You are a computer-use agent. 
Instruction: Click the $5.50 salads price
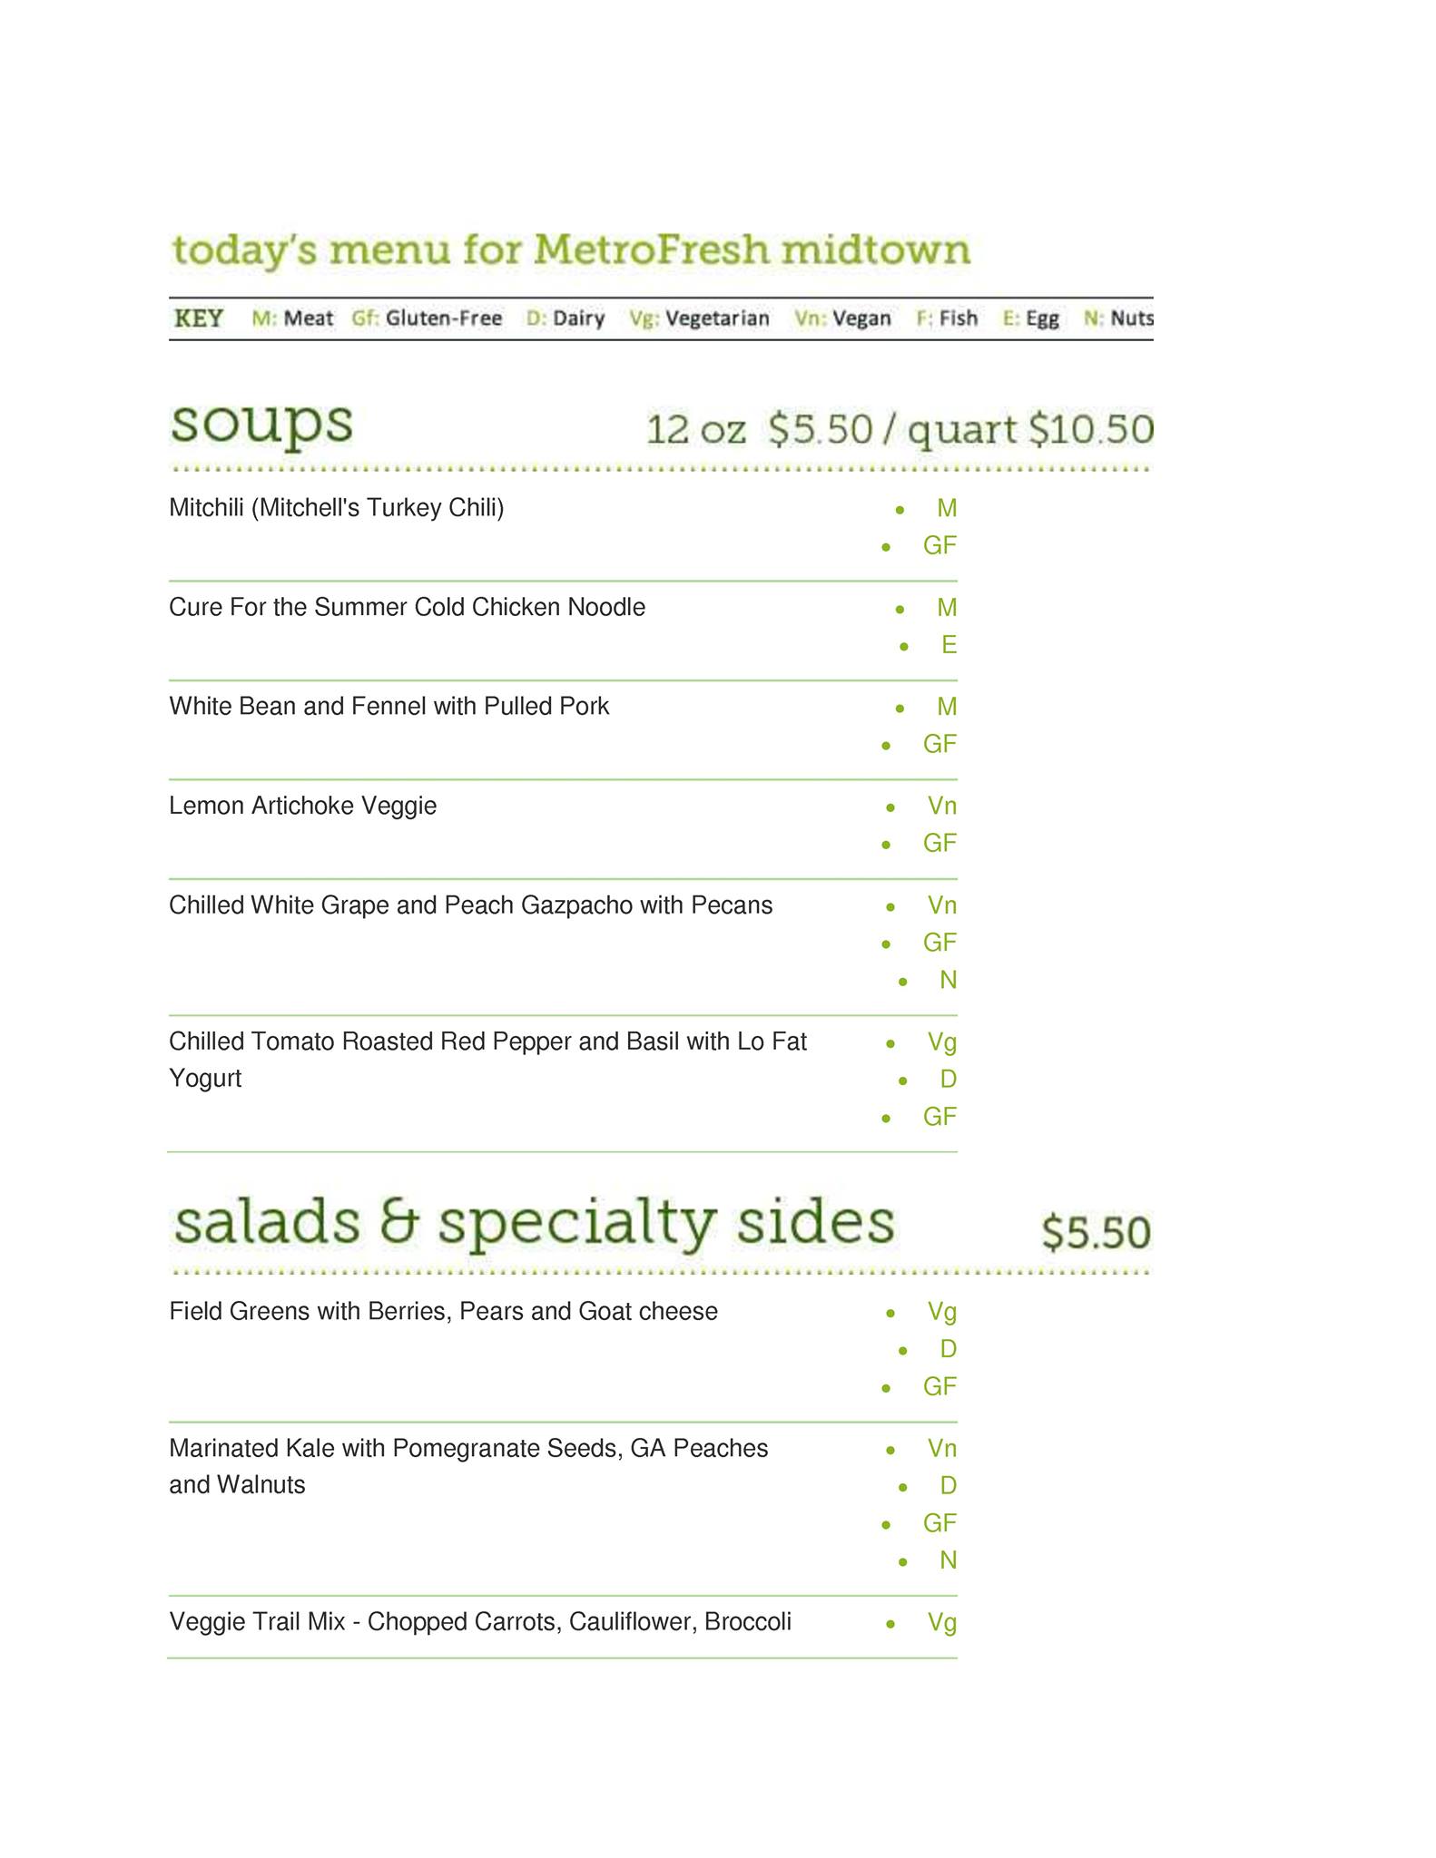(x=1096, y=1232)
